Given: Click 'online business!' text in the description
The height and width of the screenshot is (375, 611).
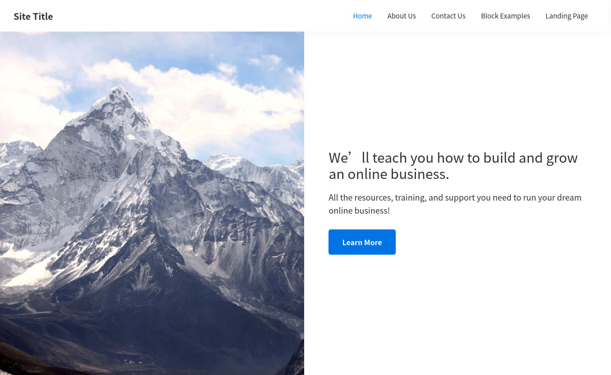Looking at the screenshot, I should 359,210.
